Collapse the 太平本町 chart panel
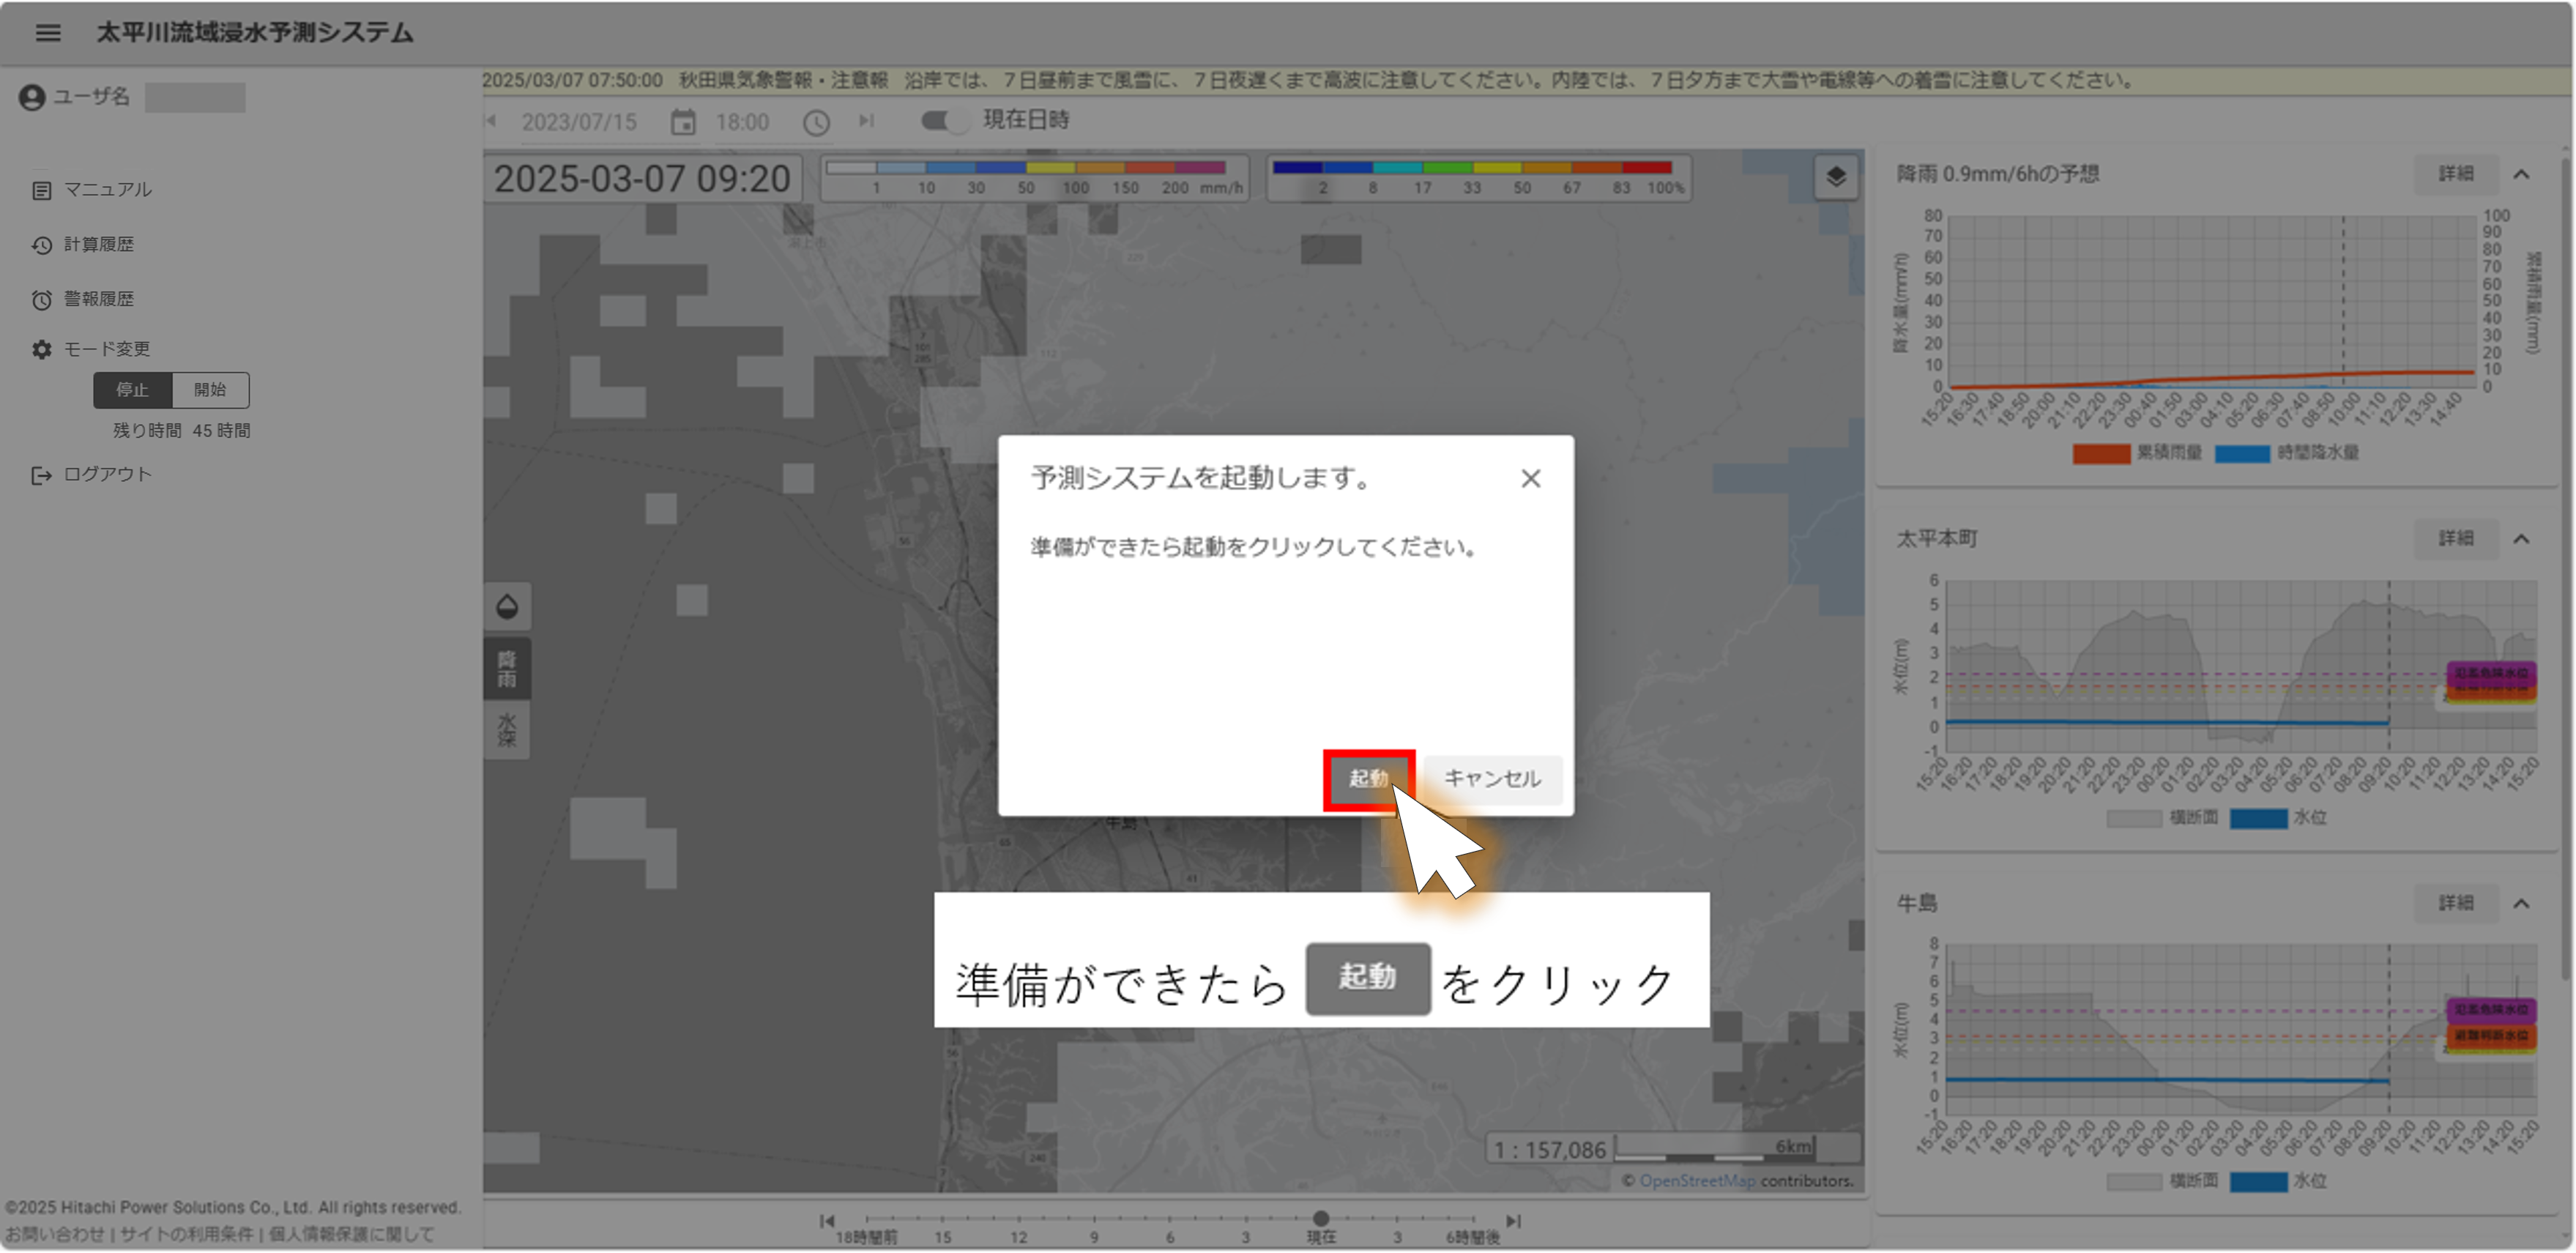 pyautogui.click(x=2521, y=539)
